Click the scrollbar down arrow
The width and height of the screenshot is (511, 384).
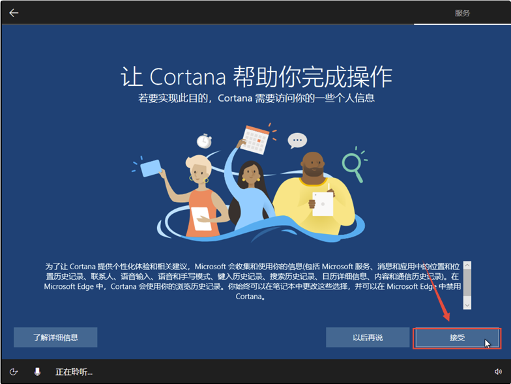coord(467,304)
